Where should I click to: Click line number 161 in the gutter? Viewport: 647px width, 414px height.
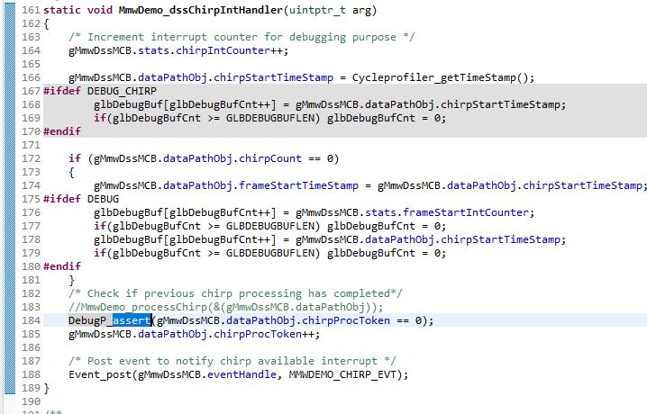point(31,10)
